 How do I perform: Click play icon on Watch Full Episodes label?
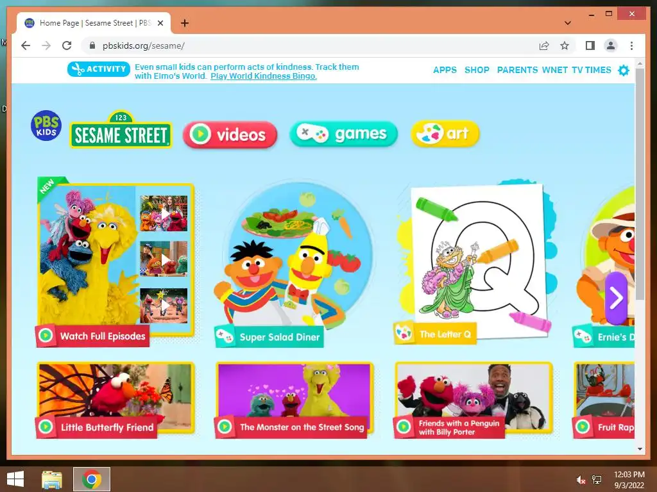46,336
